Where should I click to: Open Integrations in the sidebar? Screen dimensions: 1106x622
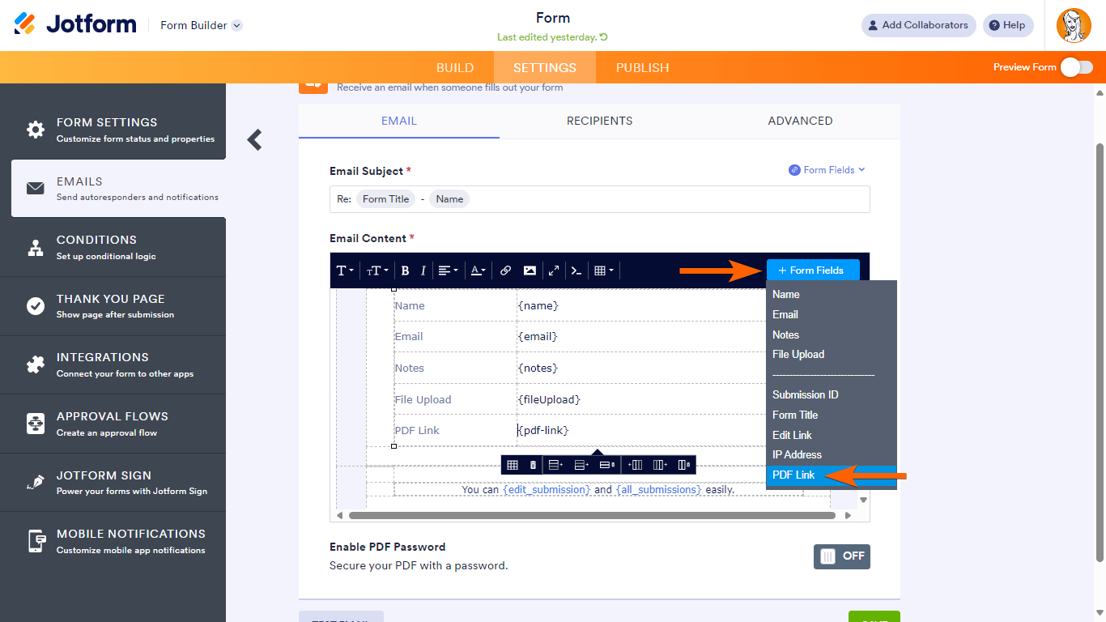(113, 364)
